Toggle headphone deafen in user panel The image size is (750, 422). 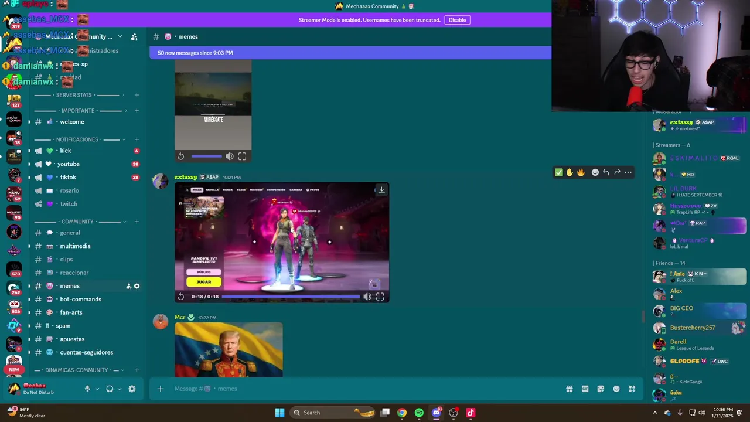click(110, 389)
